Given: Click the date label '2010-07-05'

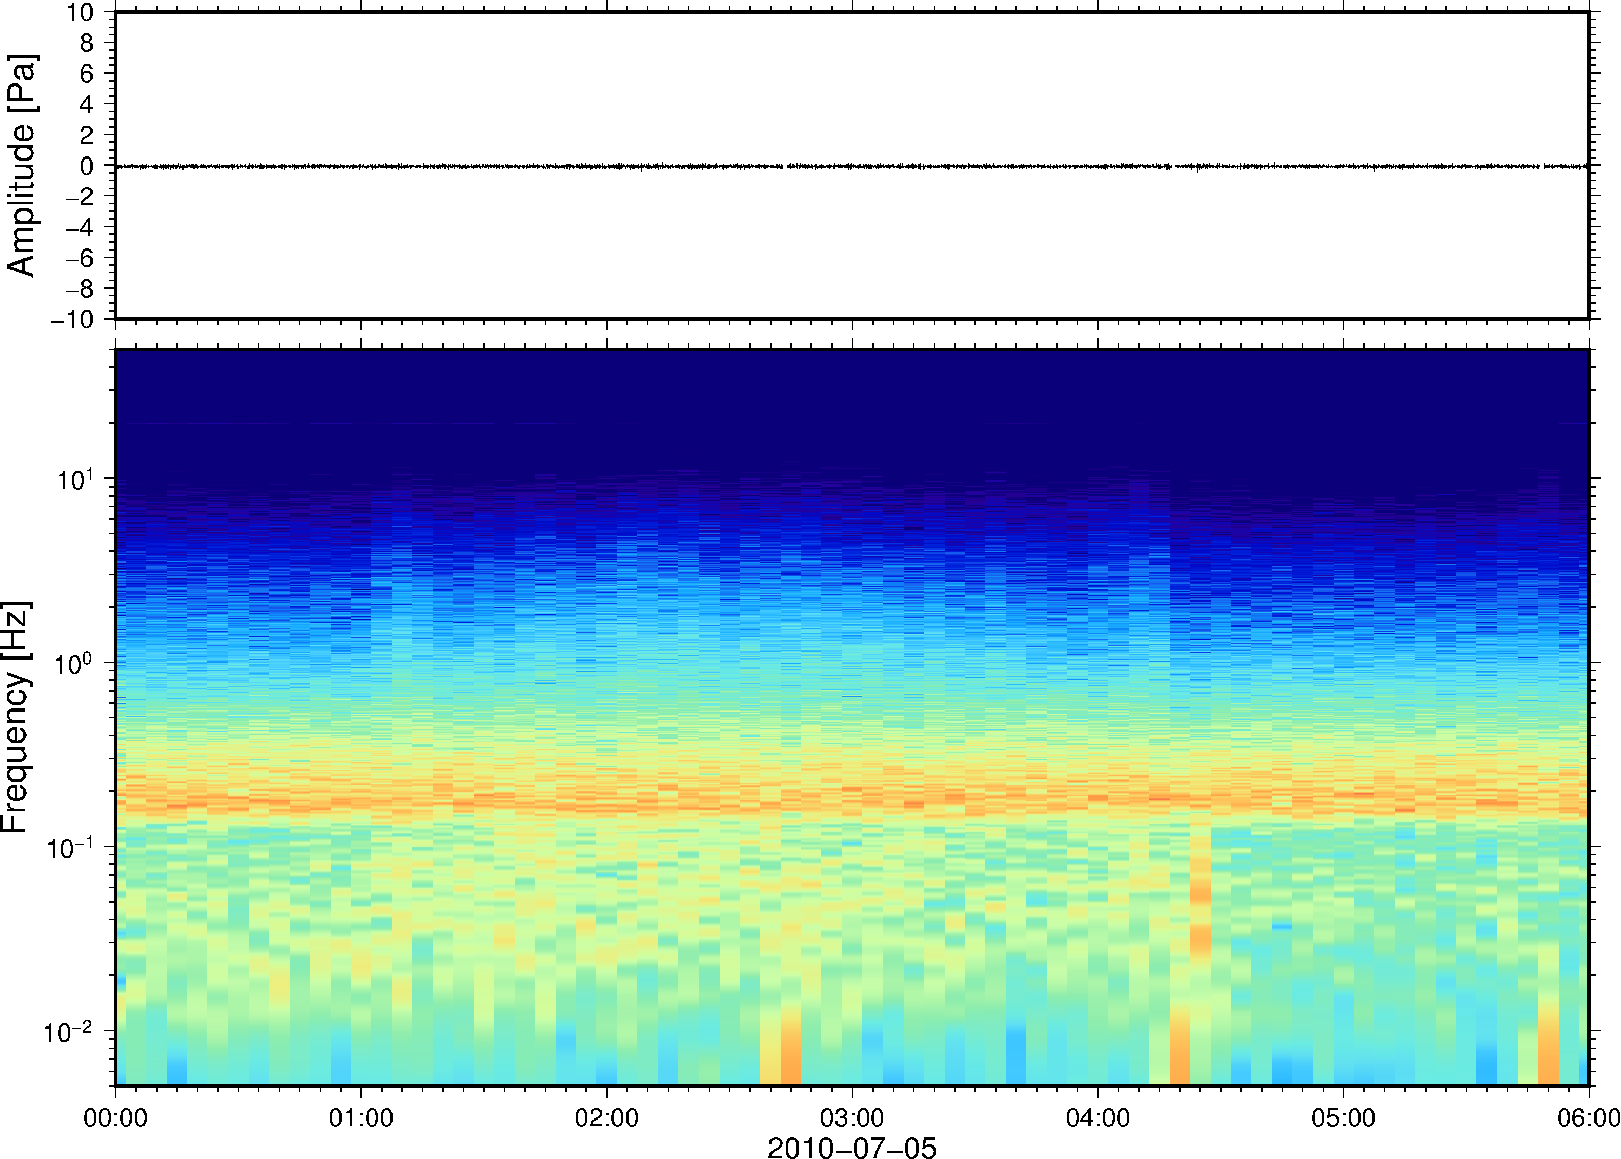Looking at the screenshot, I should coord(852,1147).
